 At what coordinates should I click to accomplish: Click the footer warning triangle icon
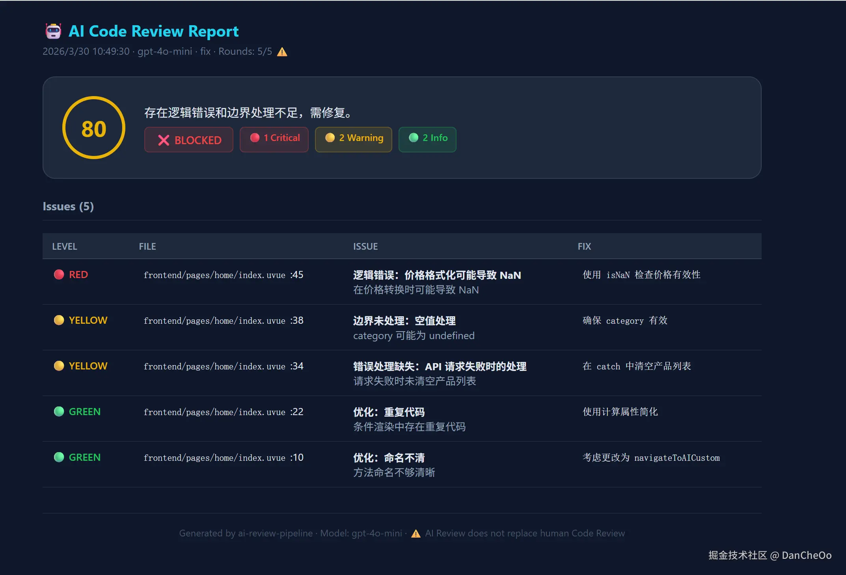coord(416,534)
